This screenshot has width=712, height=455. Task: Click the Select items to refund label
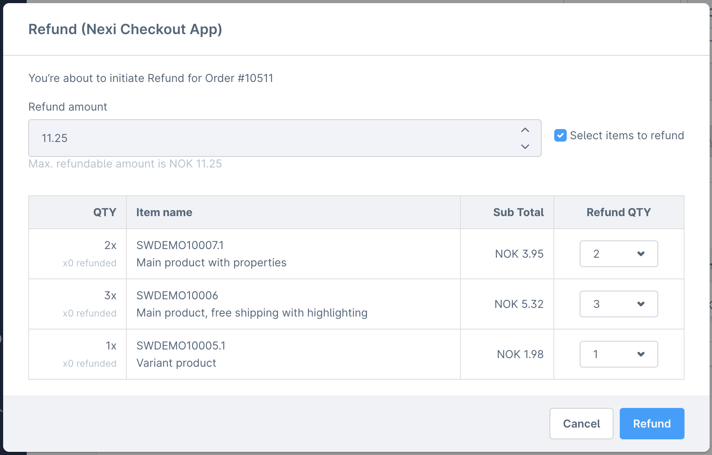(x=627, y=135)
